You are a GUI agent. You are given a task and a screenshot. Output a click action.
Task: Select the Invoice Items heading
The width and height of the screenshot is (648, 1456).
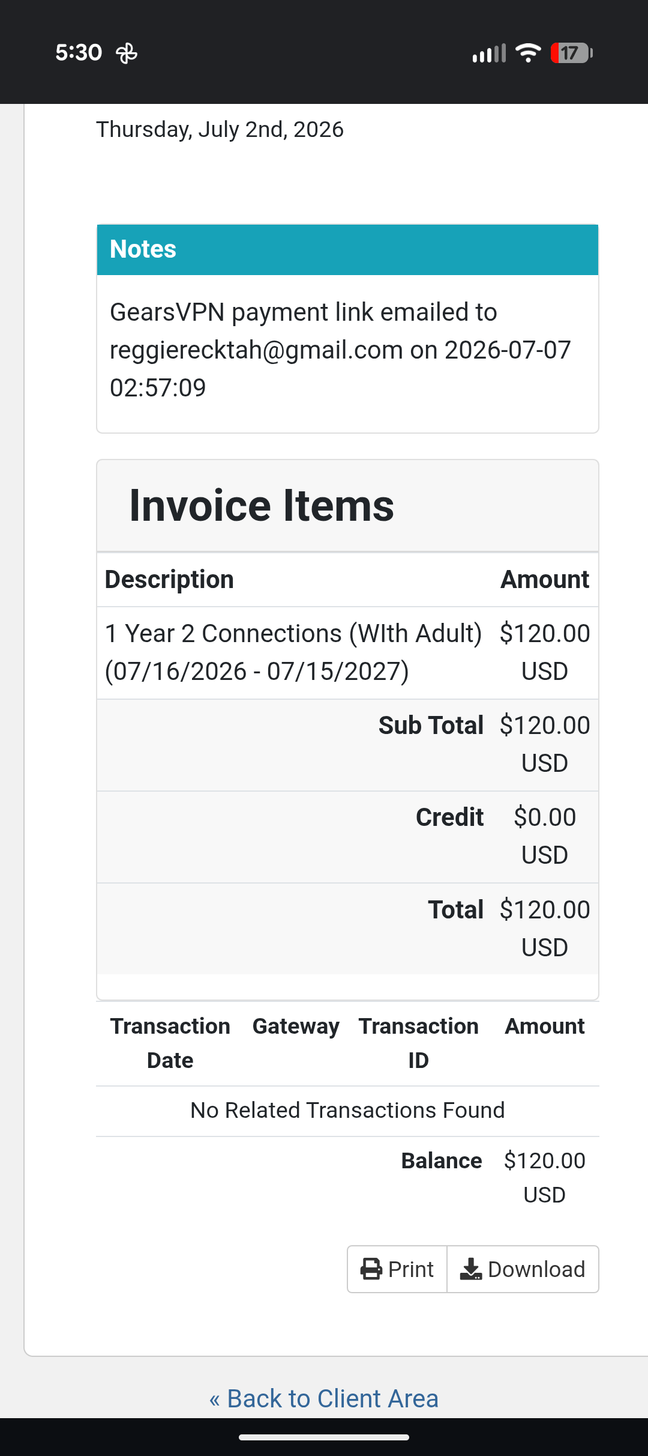click(x=262, y=506)
